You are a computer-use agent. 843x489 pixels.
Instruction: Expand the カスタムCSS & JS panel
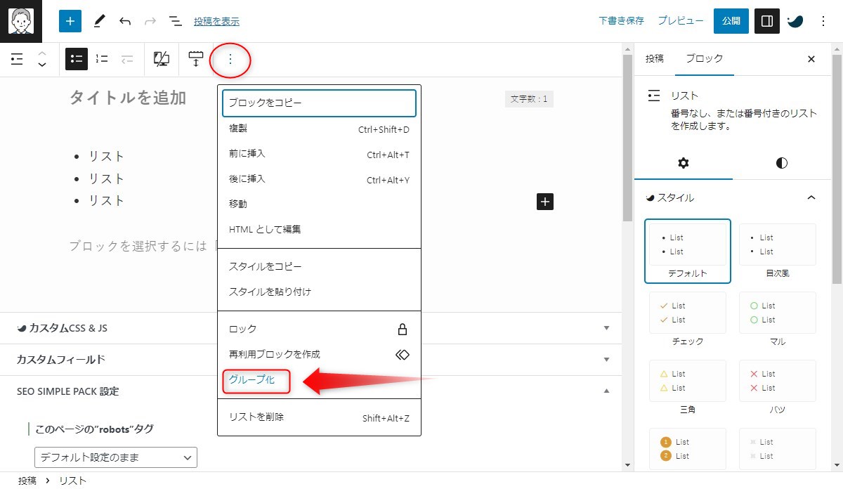coord(606,327)
